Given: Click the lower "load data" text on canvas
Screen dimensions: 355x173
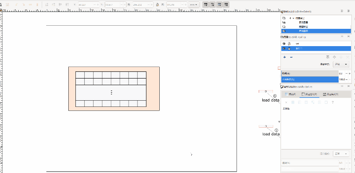Looking at the screenshot, I should (271, 134).
